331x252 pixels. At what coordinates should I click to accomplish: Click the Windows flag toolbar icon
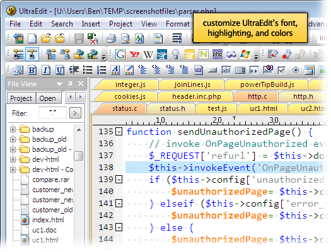[245, 54]
